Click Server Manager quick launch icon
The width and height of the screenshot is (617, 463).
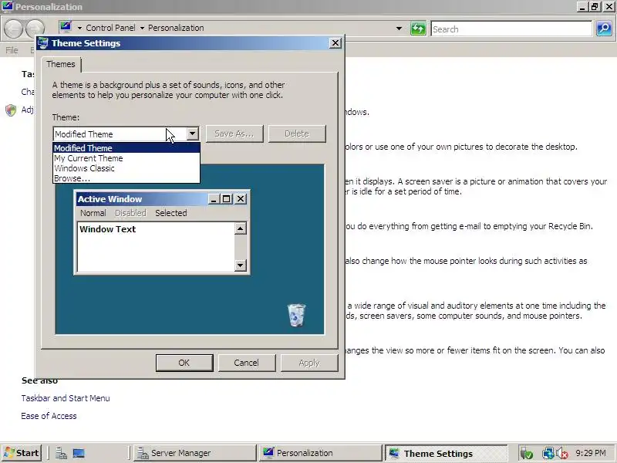tap(61, 454)
